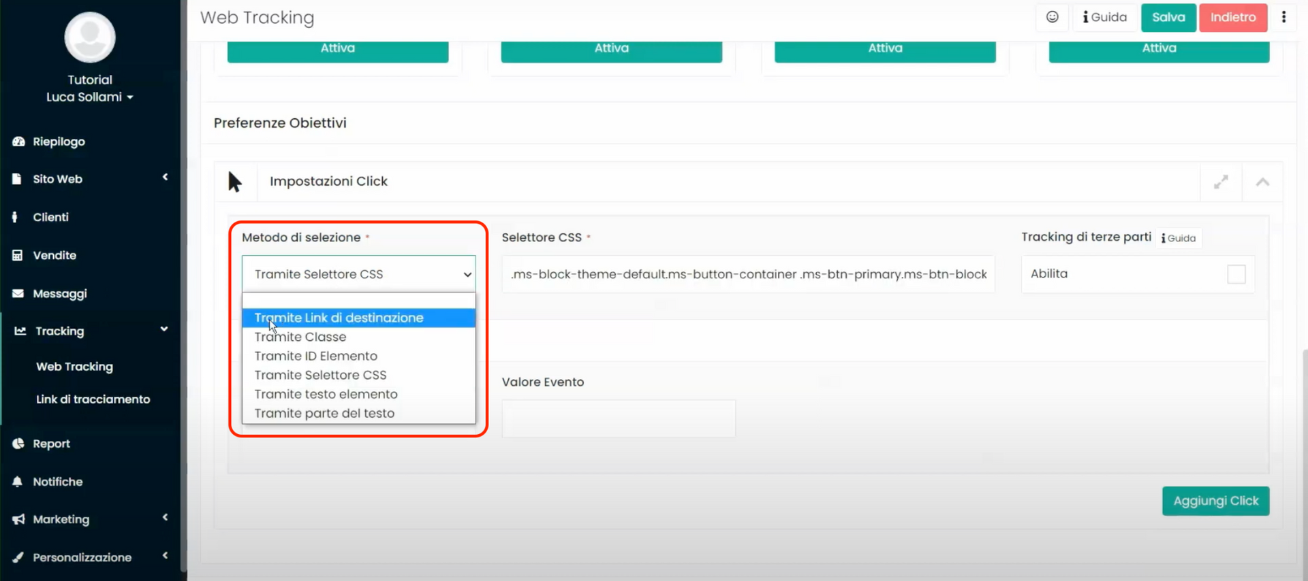
Task: Open the Metodo di selezione dropdown
Action: point(358,274)
